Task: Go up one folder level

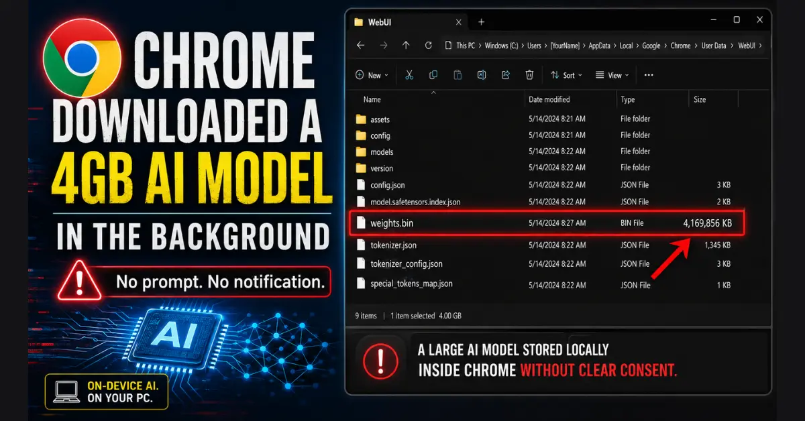Action: 406,46
